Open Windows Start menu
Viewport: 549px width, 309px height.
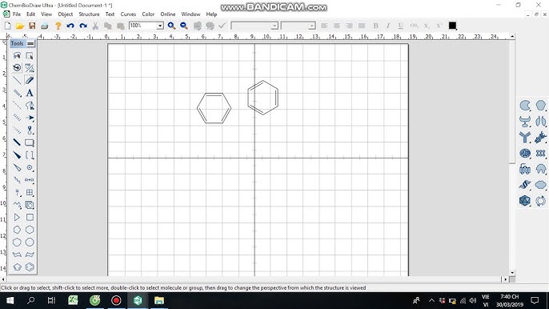(x=10, y=300)
